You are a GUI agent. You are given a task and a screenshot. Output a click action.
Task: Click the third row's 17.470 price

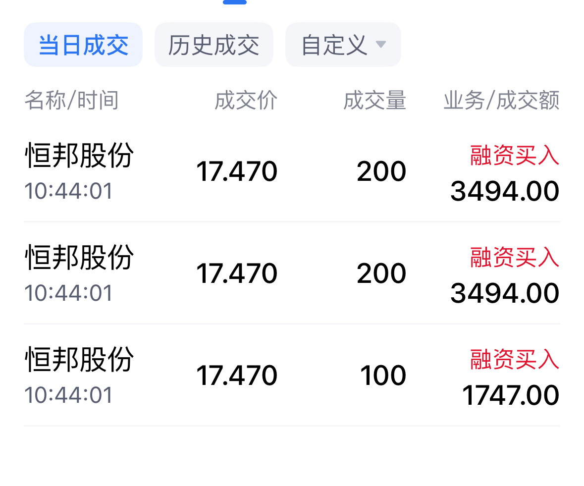[x=237, y=376]
